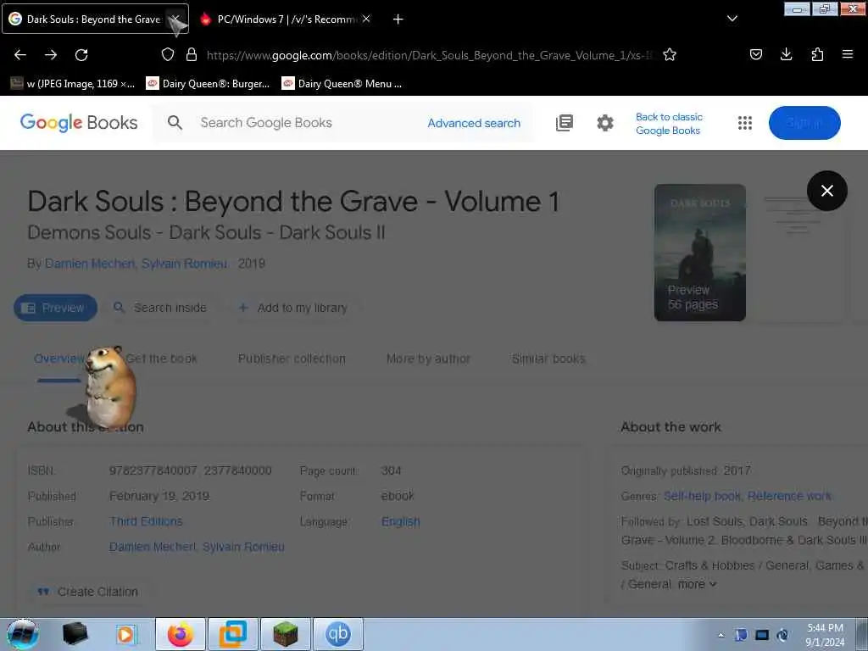Image resolution: width=868 pixels, height=651 pixels.
Task: Switch to Get the book tab
Action: click(161, 359)
